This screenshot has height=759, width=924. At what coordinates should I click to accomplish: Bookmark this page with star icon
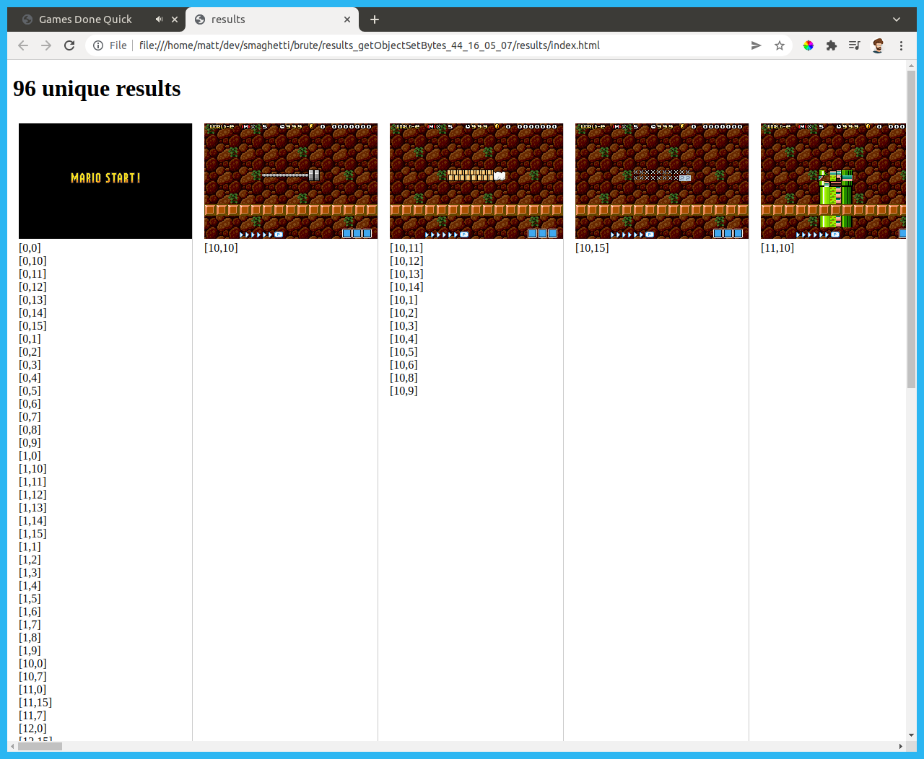tap(780, 45)
